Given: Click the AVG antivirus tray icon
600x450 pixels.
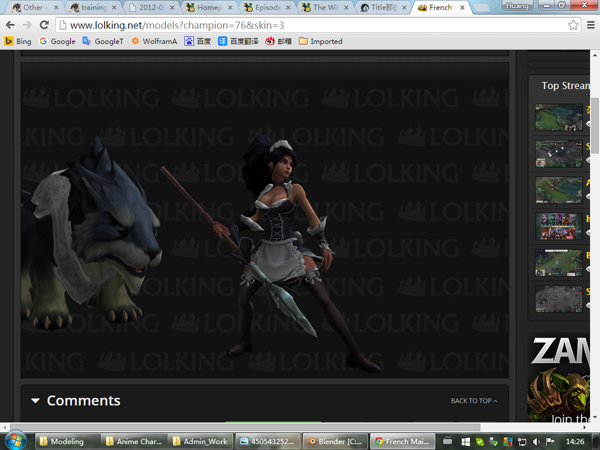Looking at the screenshot, I should click(507, 442).
